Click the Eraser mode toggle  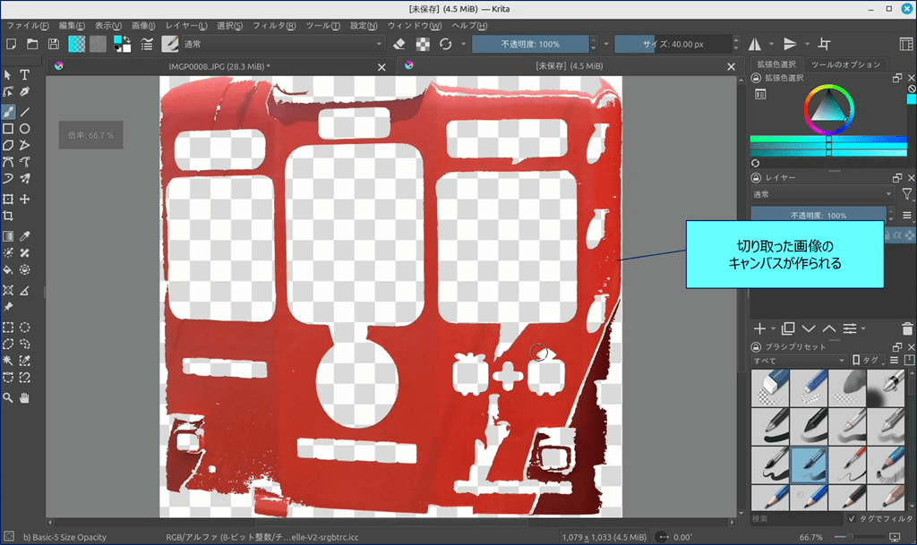pyautogui.click(x=399, y=44)
